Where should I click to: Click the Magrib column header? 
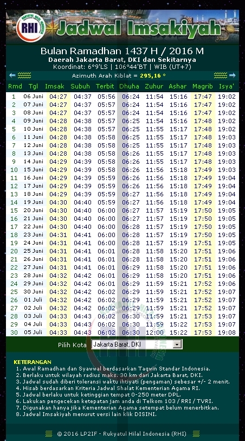click(x=203, y=86)
